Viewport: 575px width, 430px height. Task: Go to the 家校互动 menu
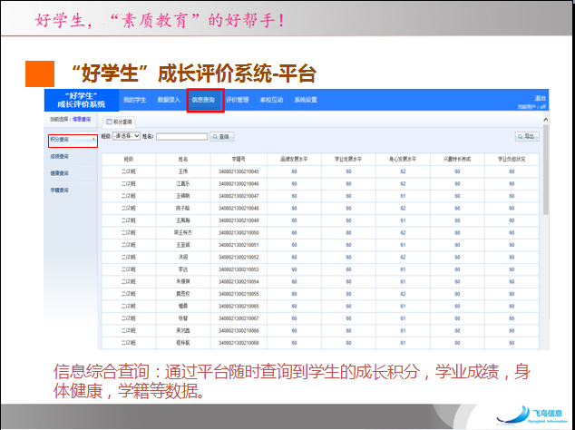point(271,100)
